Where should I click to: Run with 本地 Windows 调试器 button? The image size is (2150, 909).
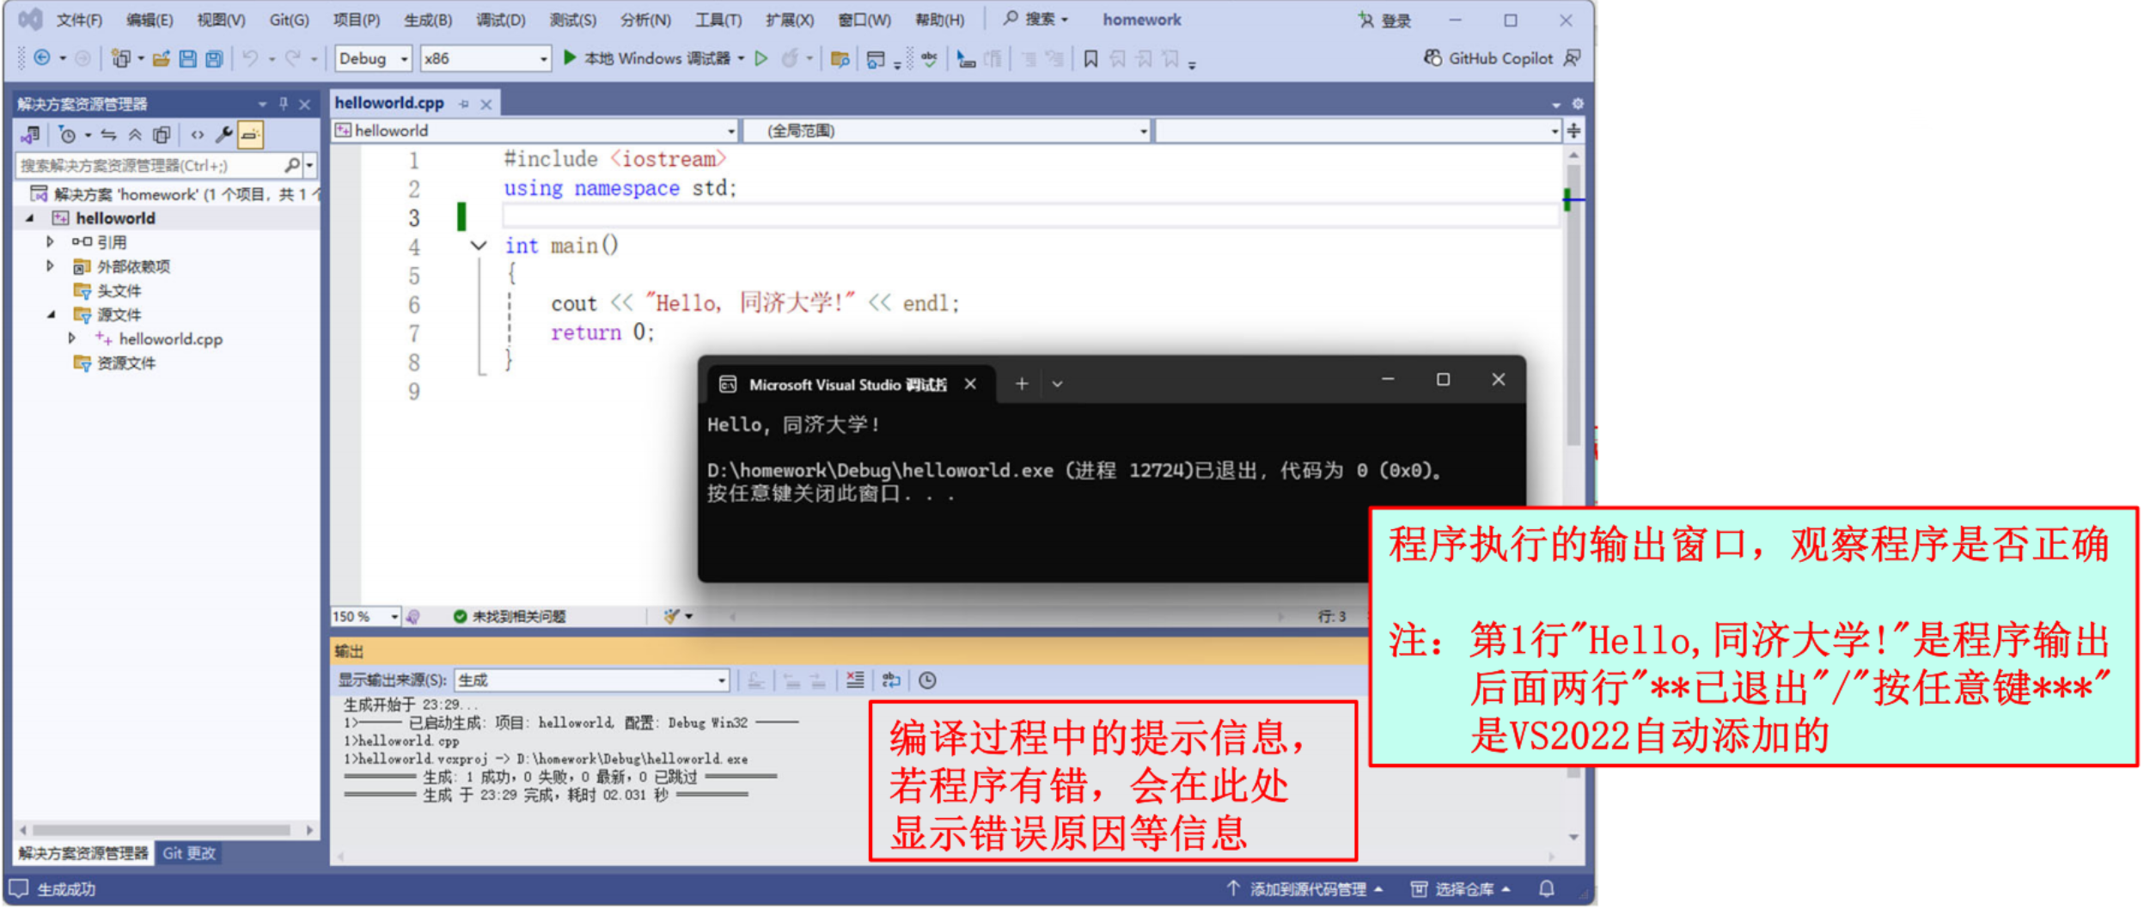(653, 58)
